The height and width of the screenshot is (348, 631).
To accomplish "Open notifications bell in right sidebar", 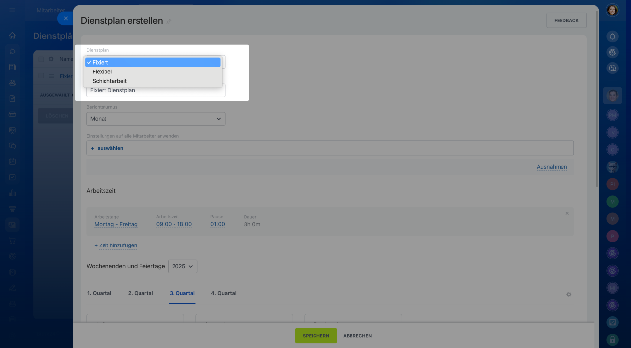I will point(612,36).
